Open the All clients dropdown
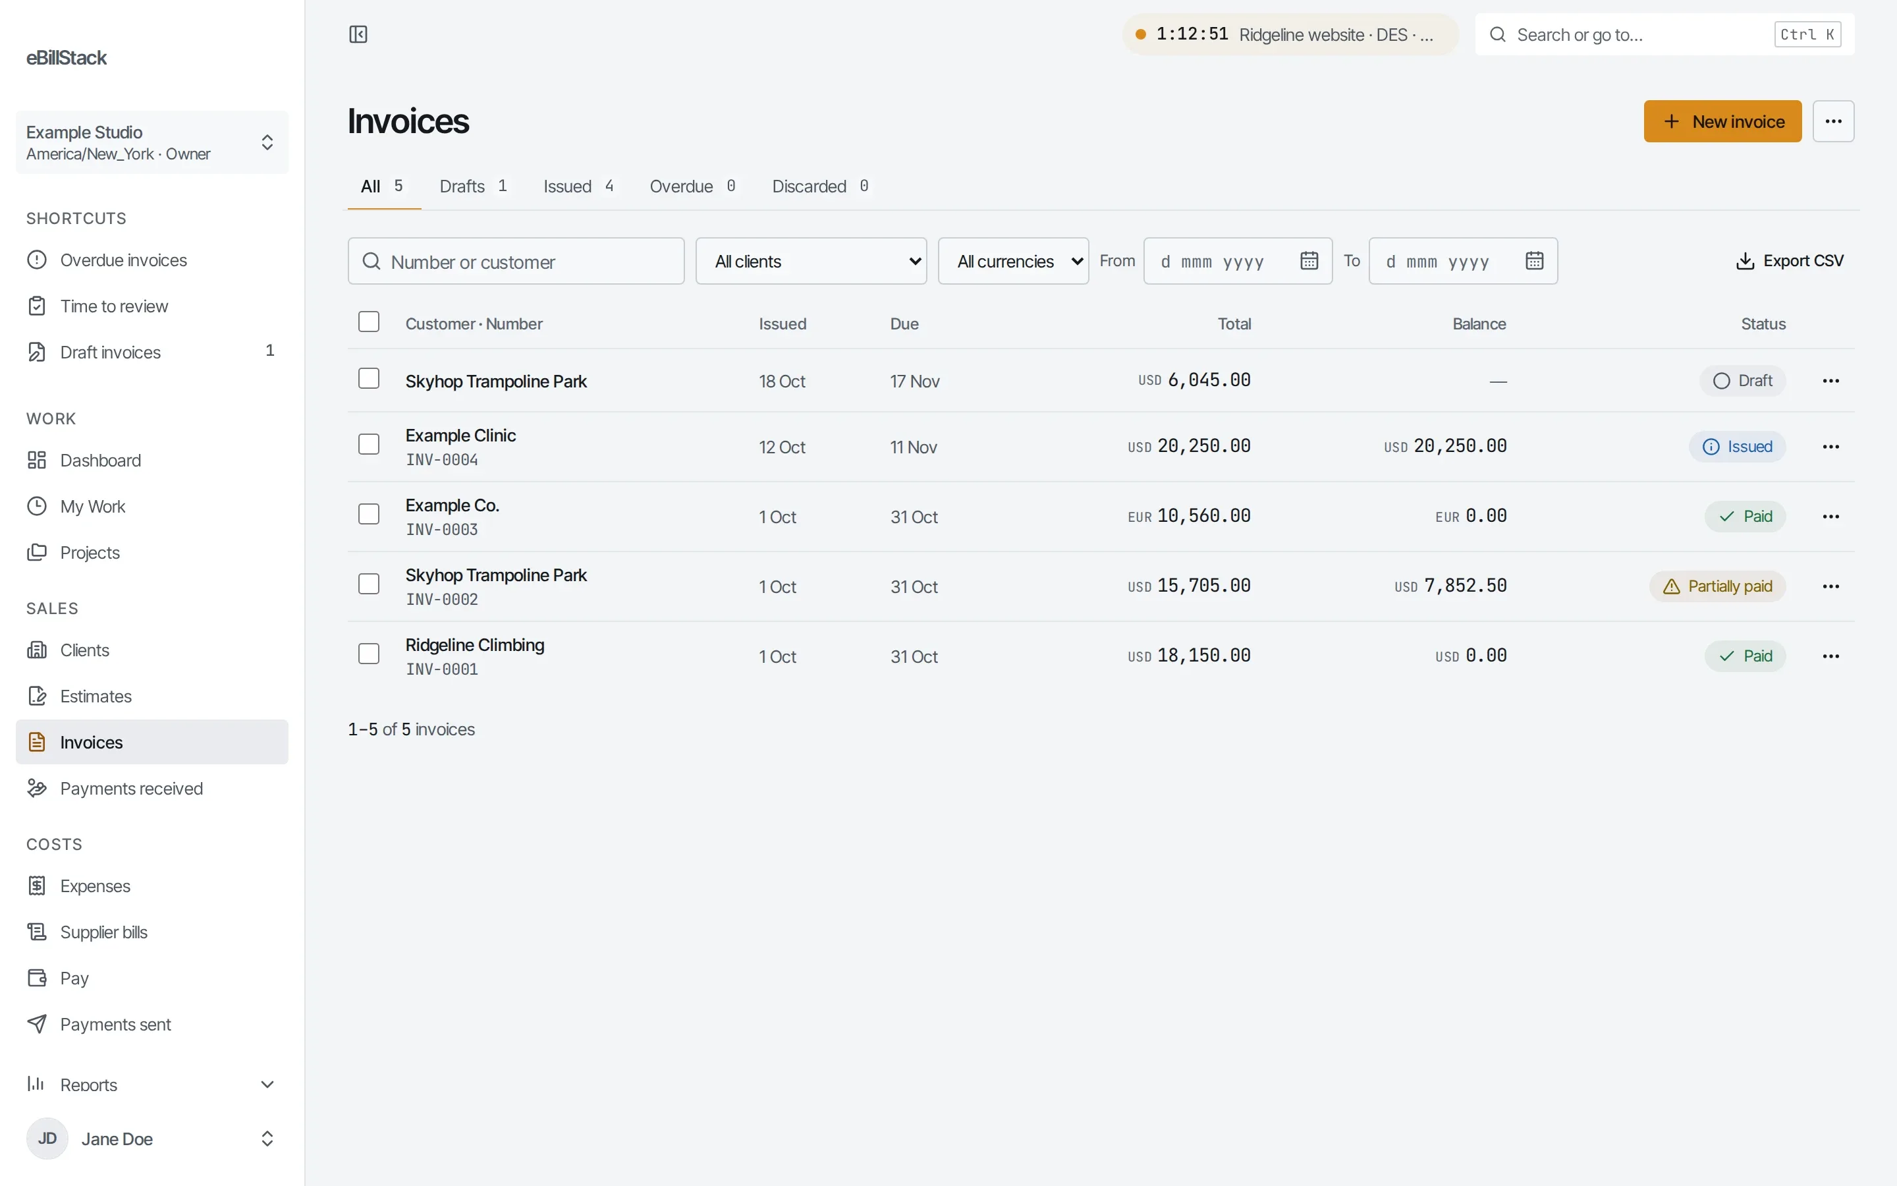The image size is (1897, 1186). click(x=811, y=261)
